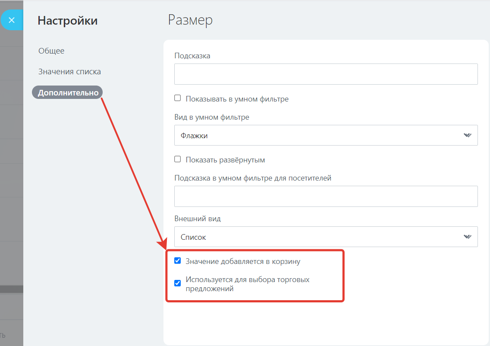Click the Используется для выбора торговых предложений label
This screenshot has height=346, width=490.
[x=247, y=284]
